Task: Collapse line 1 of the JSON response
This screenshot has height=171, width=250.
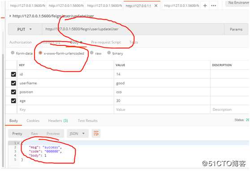Action: click(18, 143)
